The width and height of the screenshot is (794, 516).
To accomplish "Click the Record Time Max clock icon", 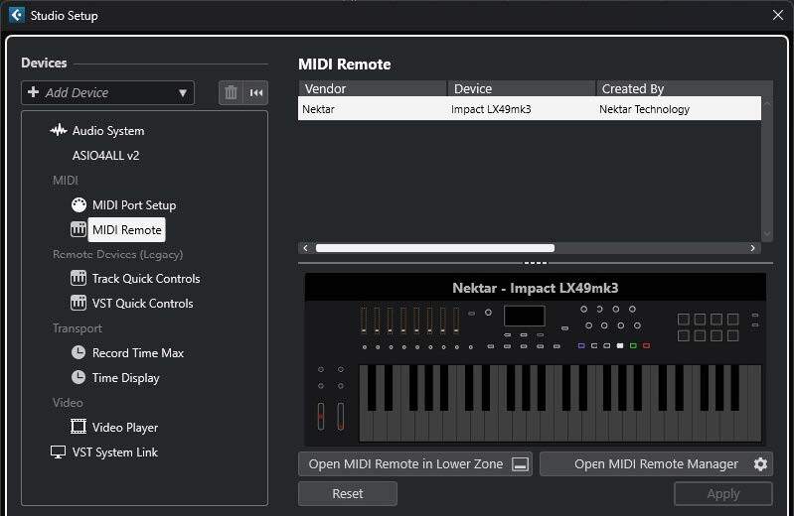I will click(79, 353).
